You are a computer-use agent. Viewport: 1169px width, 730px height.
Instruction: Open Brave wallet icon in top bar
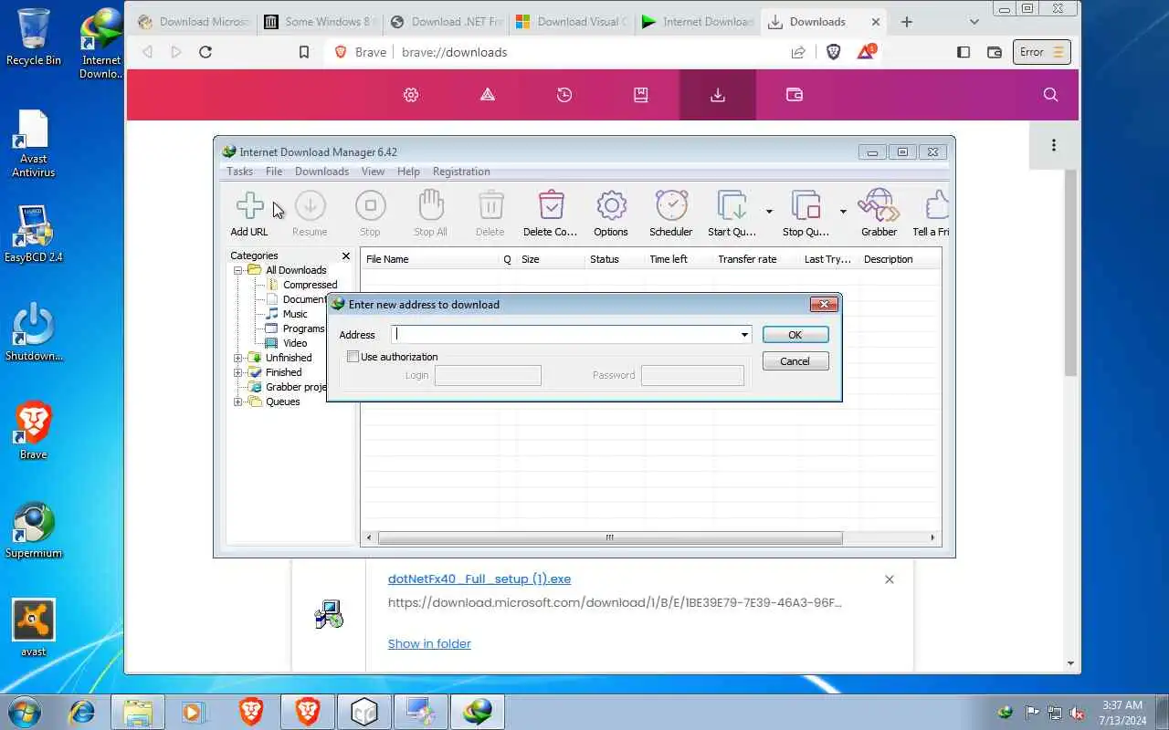[x=795, y=95]
